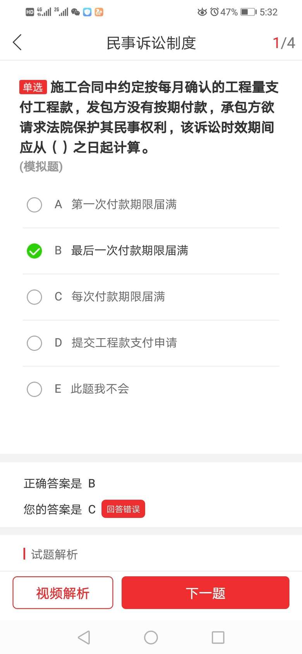Tap the 单选 question type tag
The width and height of the screenshot is (302, 654).
pyautogui.click(x=33, y=87)
